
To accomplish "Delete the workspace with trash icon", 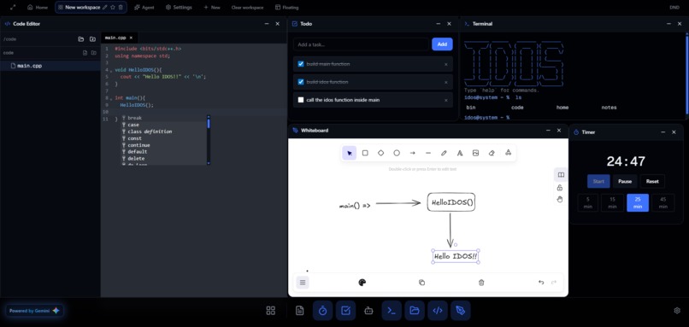I will click(x=121, y=8).
